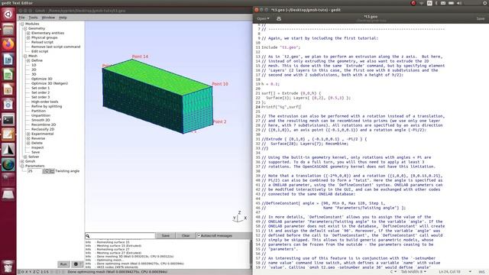
Task: Open Tab Width dropdown in gedit status bar
Action: click(413, 272)
